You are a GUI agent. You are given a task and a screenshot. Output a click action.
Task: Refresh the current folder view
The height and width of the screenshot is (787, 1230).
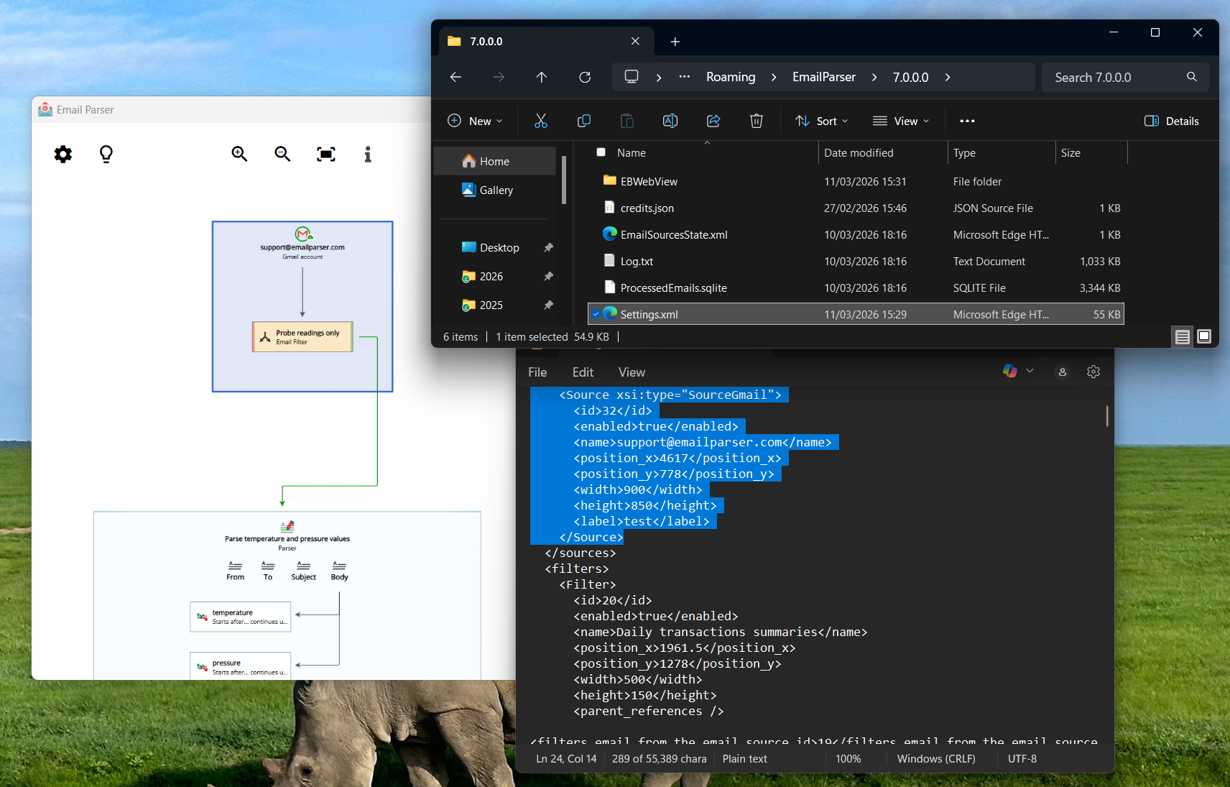click(x=585, y=77)
